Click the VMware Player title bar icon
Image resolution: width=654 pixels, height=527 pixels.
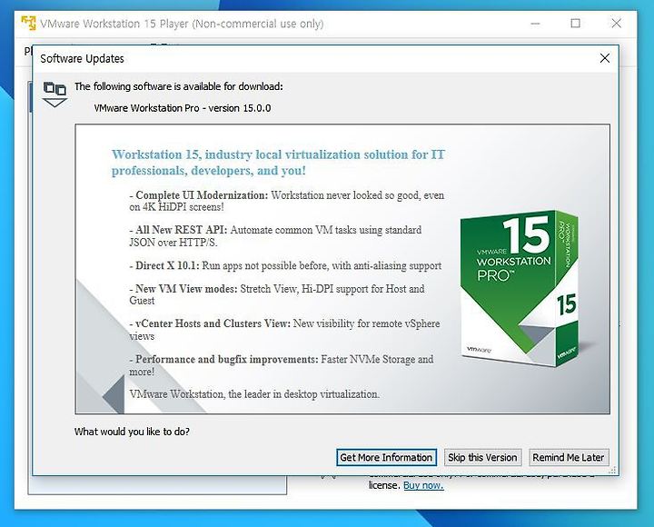click(28, 23)
